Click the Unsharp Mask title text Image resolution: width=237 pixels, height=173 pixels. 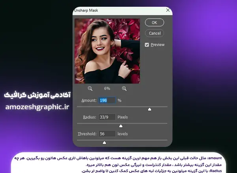click(86, 10)
